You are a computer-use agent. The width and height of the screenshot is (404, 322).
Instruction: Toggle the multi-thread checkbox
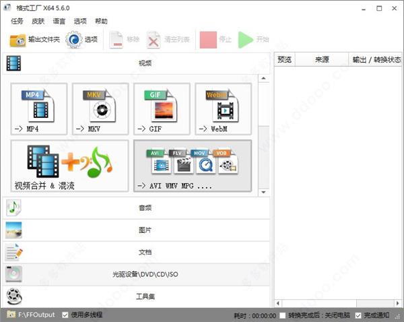pyautogui.click(x=65, y=315)
